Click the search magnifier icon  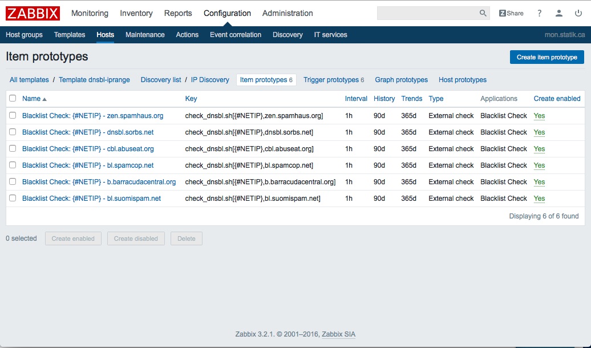click(483, 13)
